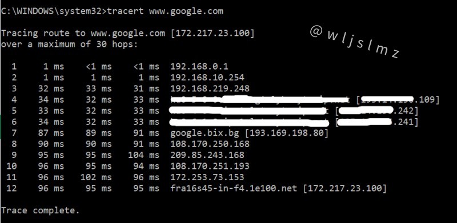Click the 104 ms latency value on hop 9
Viewport: 457px width, 223px height.
click(x=144, y=155)
